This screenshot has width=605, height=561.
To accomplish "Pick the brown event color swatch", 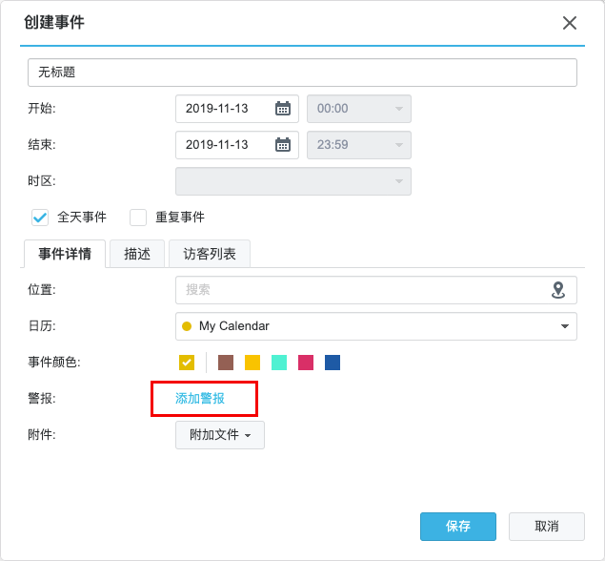I will click(226, 363).
